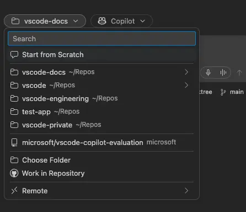
Task: Select the vscode-engineering folder entry
Action: 101,98
